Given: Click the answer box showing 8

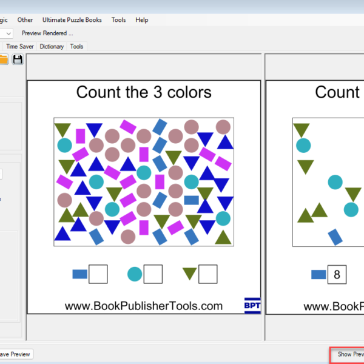Looking at the screenshot, I should (337, 274).
